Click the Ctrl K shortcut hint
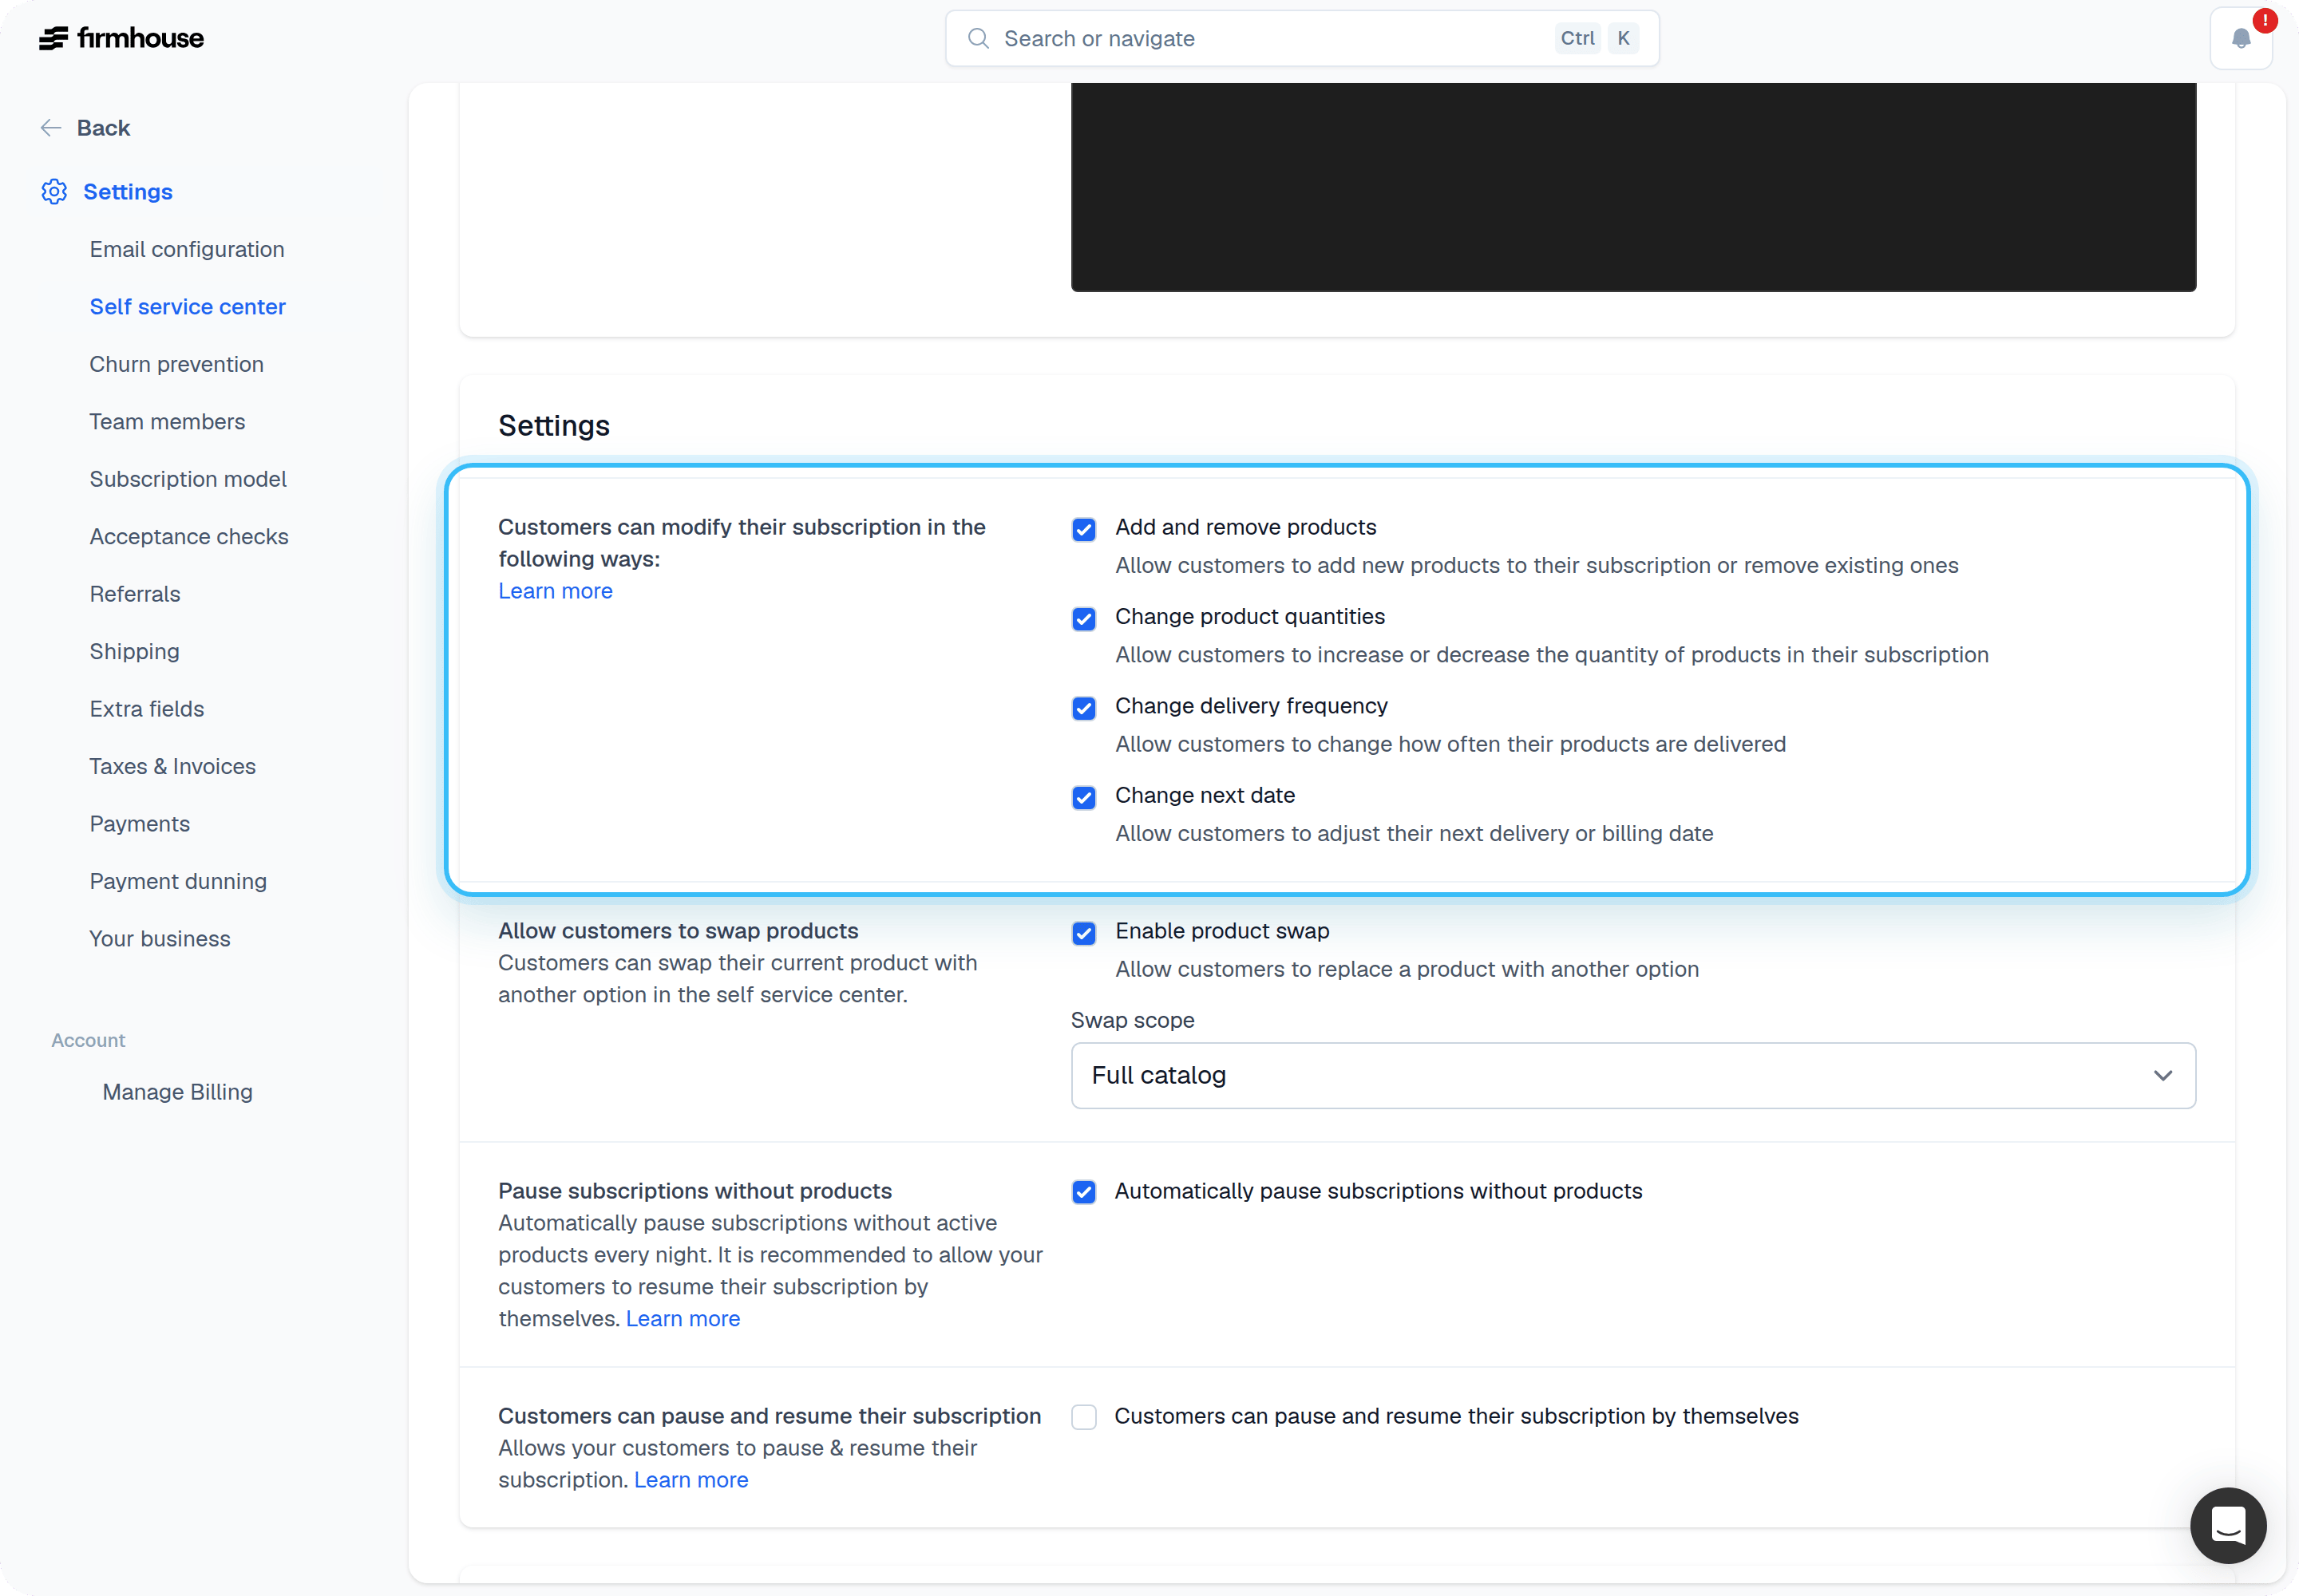 pos(1597,38)
